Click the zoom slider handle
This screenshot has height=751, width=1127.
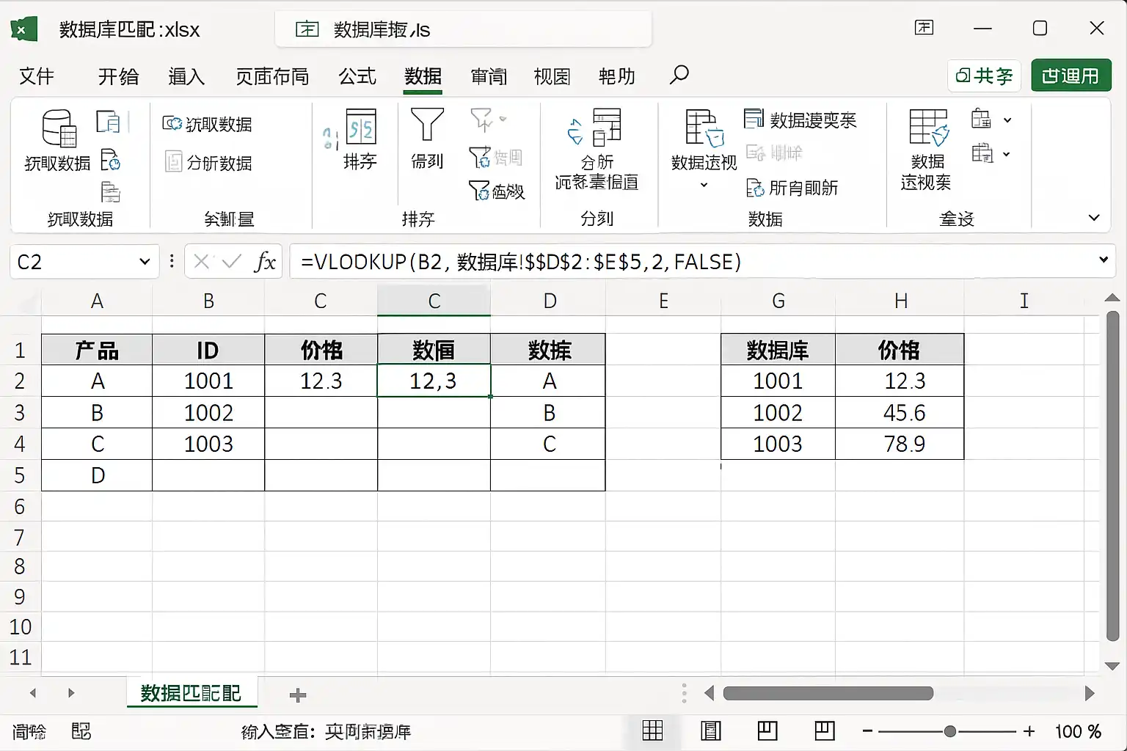[950, 731]
